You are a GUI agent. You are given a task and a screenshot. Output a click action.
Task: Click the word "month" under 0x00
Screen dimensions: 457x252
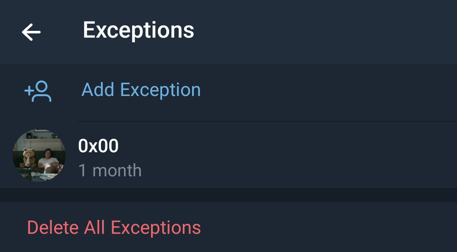(x=117, y=170)
